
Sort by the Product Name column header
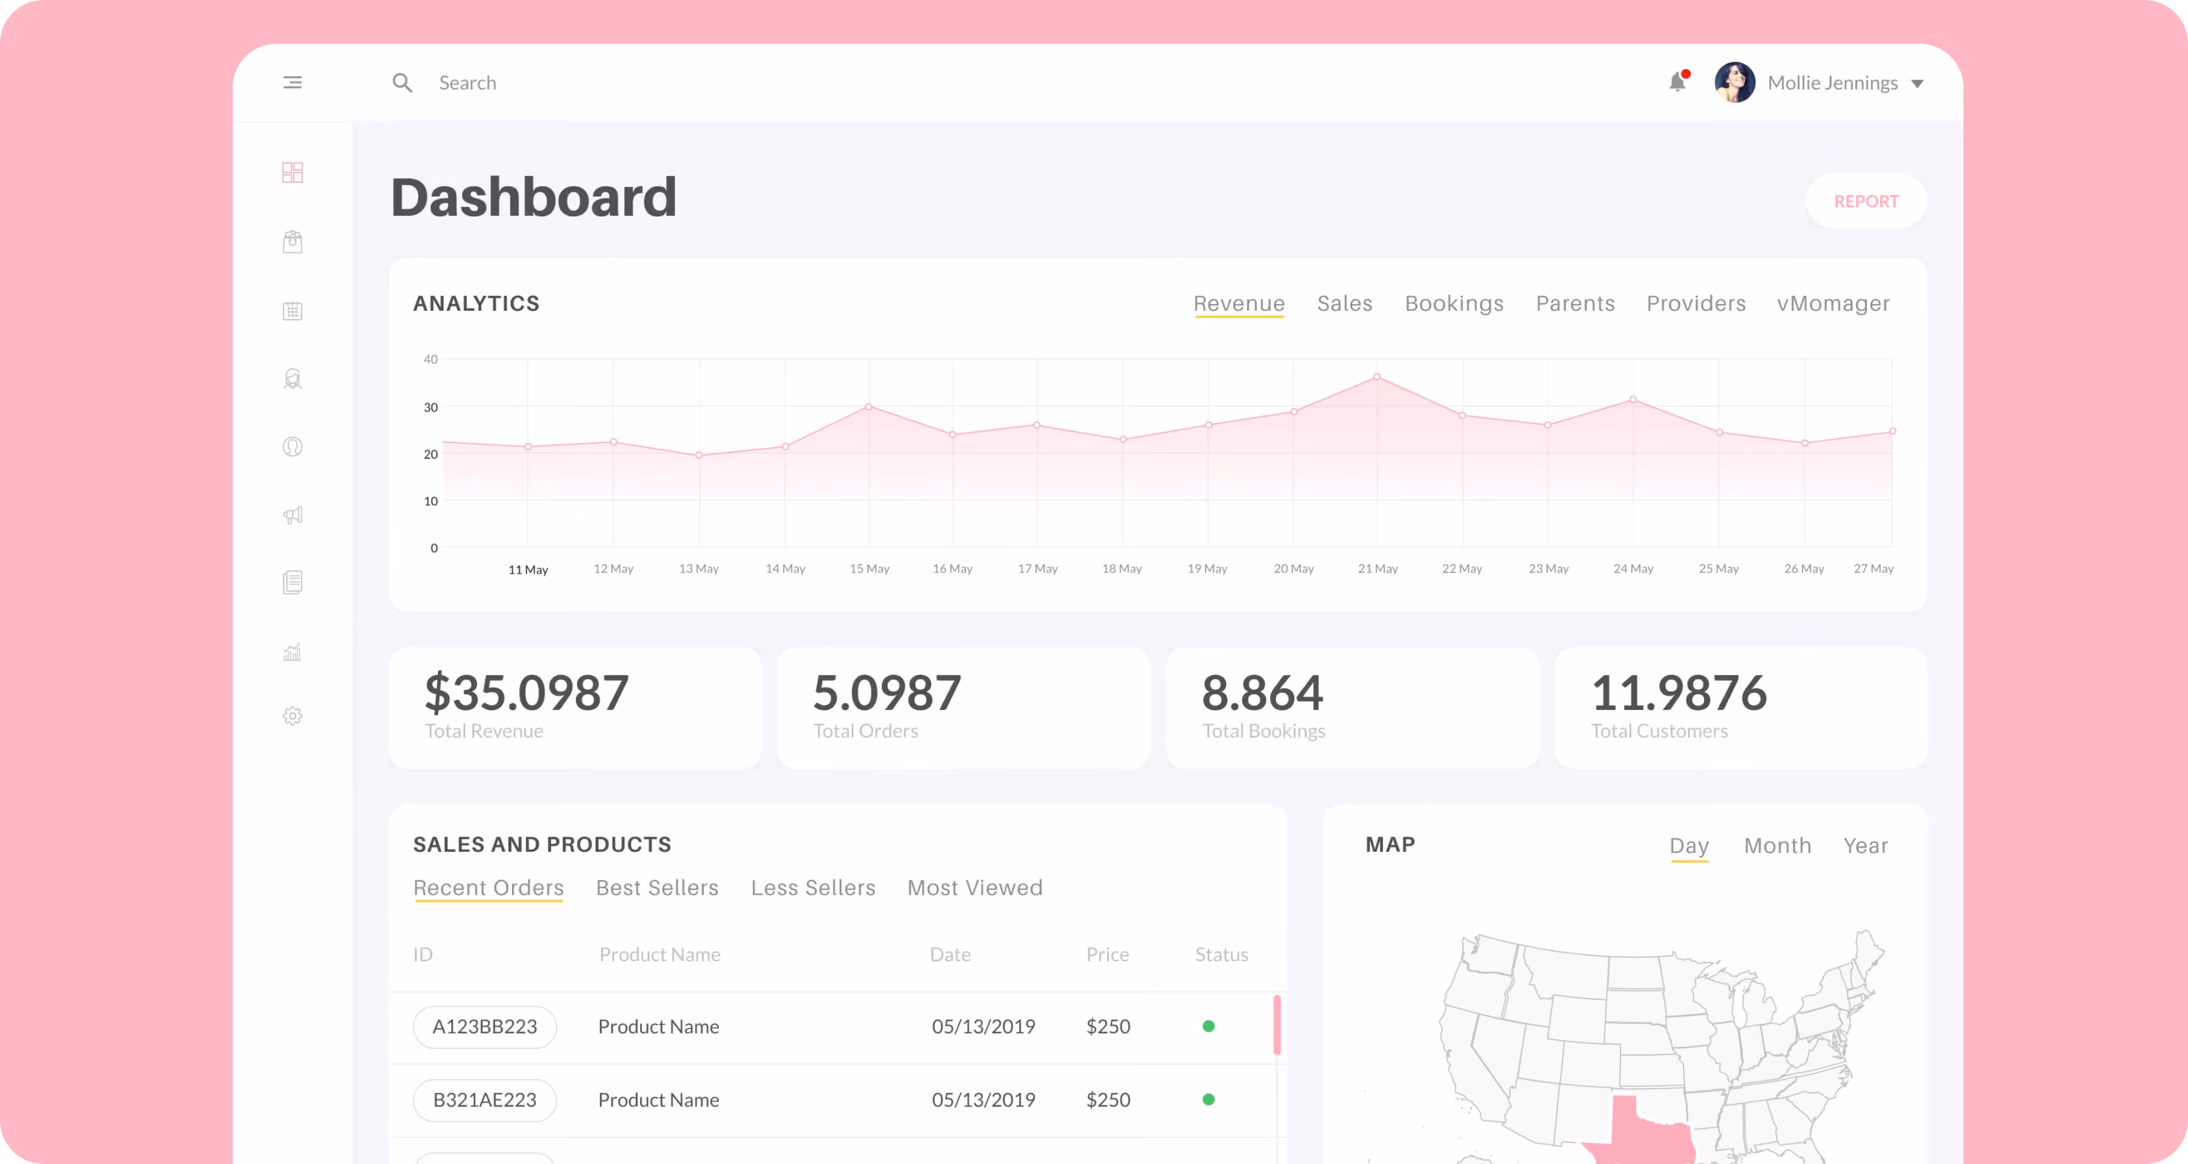coord(660,955)
